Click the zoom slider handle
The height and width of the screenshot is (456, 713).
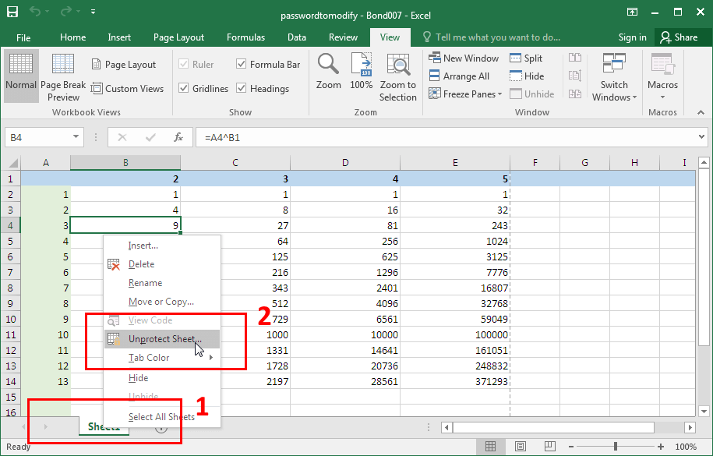(616, 447)
